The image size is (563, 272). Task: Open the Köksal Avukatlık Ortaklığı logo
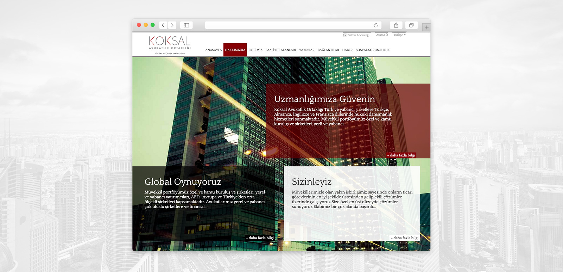pyautogui.click(x=170, y=45)
